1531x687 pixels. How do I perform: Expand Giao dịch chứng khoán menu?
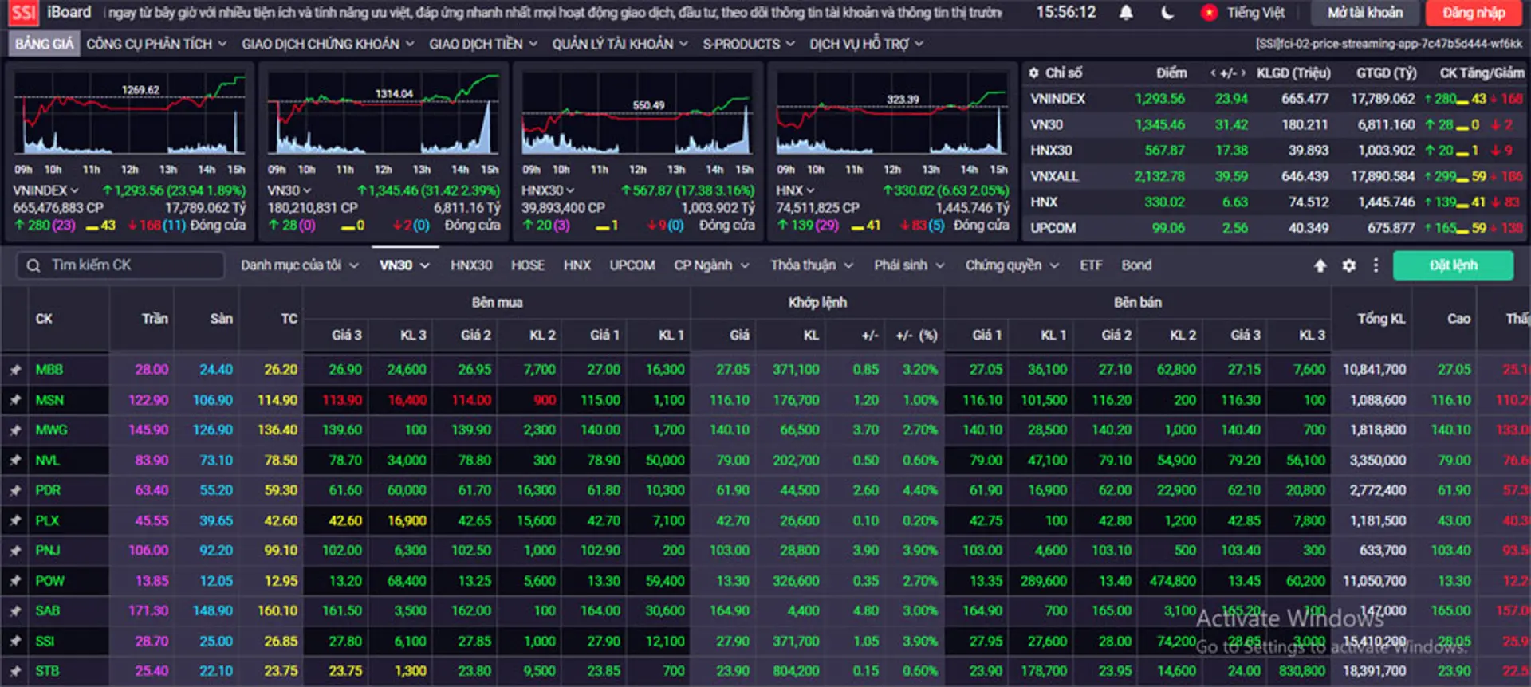328,44
